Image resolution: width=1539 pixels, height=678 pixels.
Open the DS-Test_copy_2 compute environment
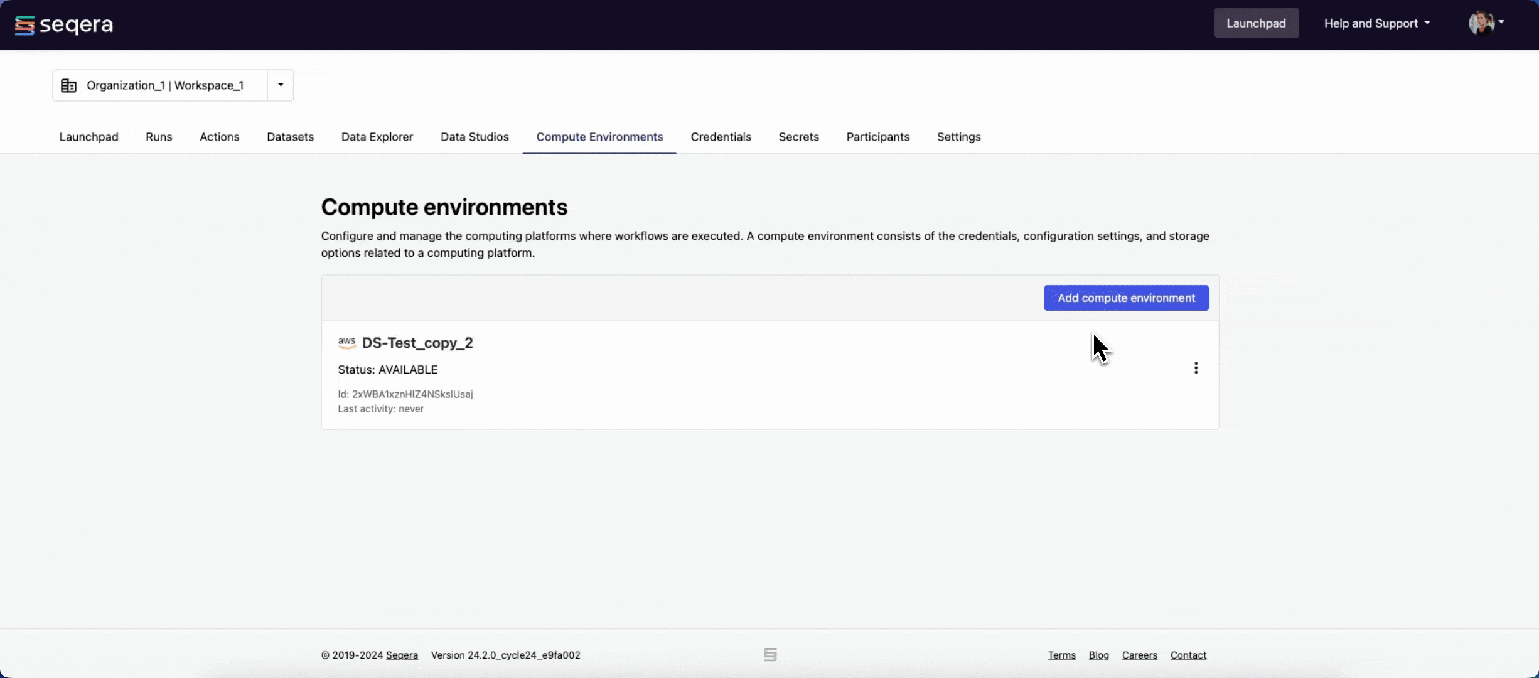(x=417, y=343)
